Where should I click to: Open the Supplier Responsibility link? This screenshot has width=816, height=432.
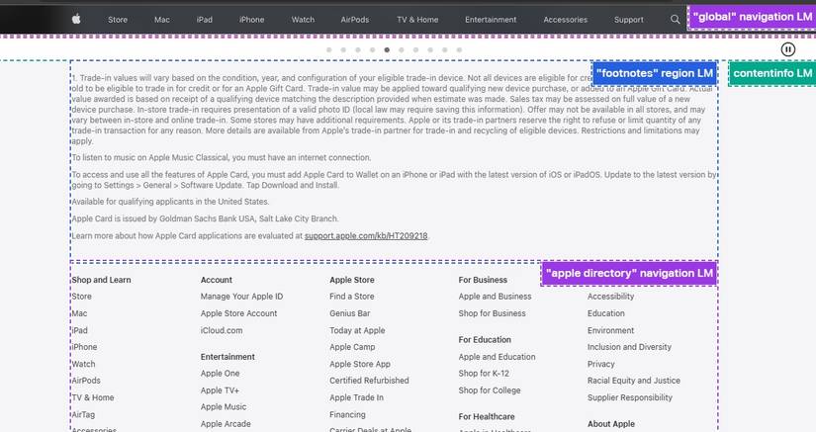[x=630, y=397]
